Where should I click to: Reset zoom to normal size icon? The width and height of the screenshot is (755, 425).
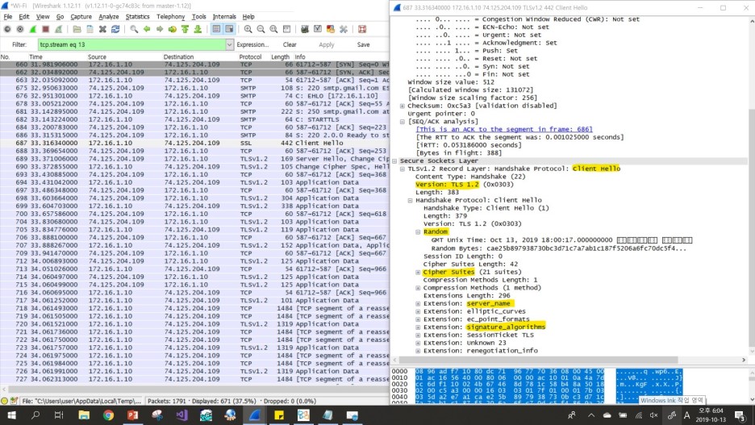[273, 29]
